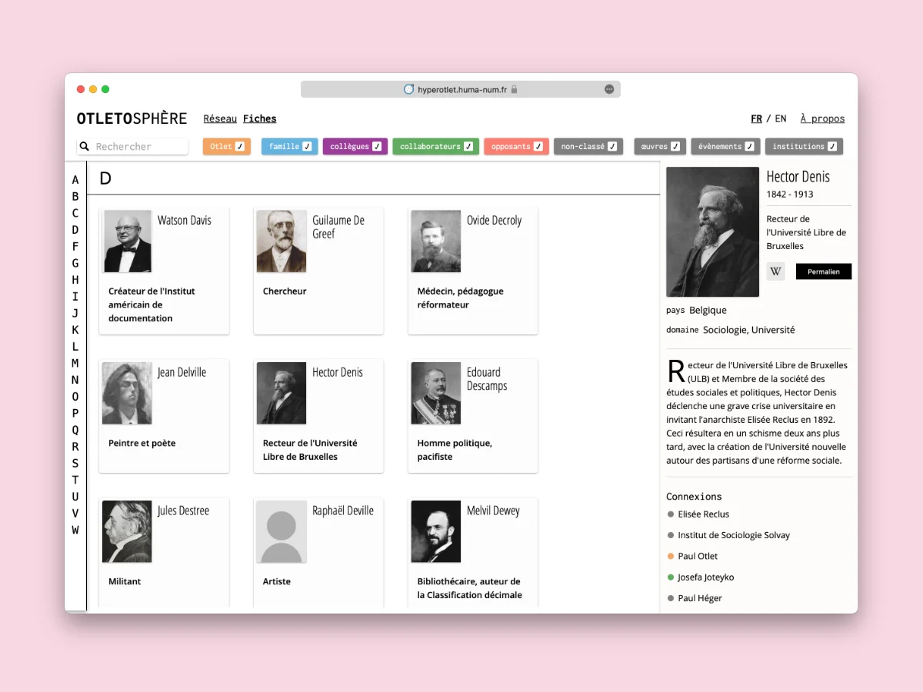Jump to letter C in index

tap(75, 213)
